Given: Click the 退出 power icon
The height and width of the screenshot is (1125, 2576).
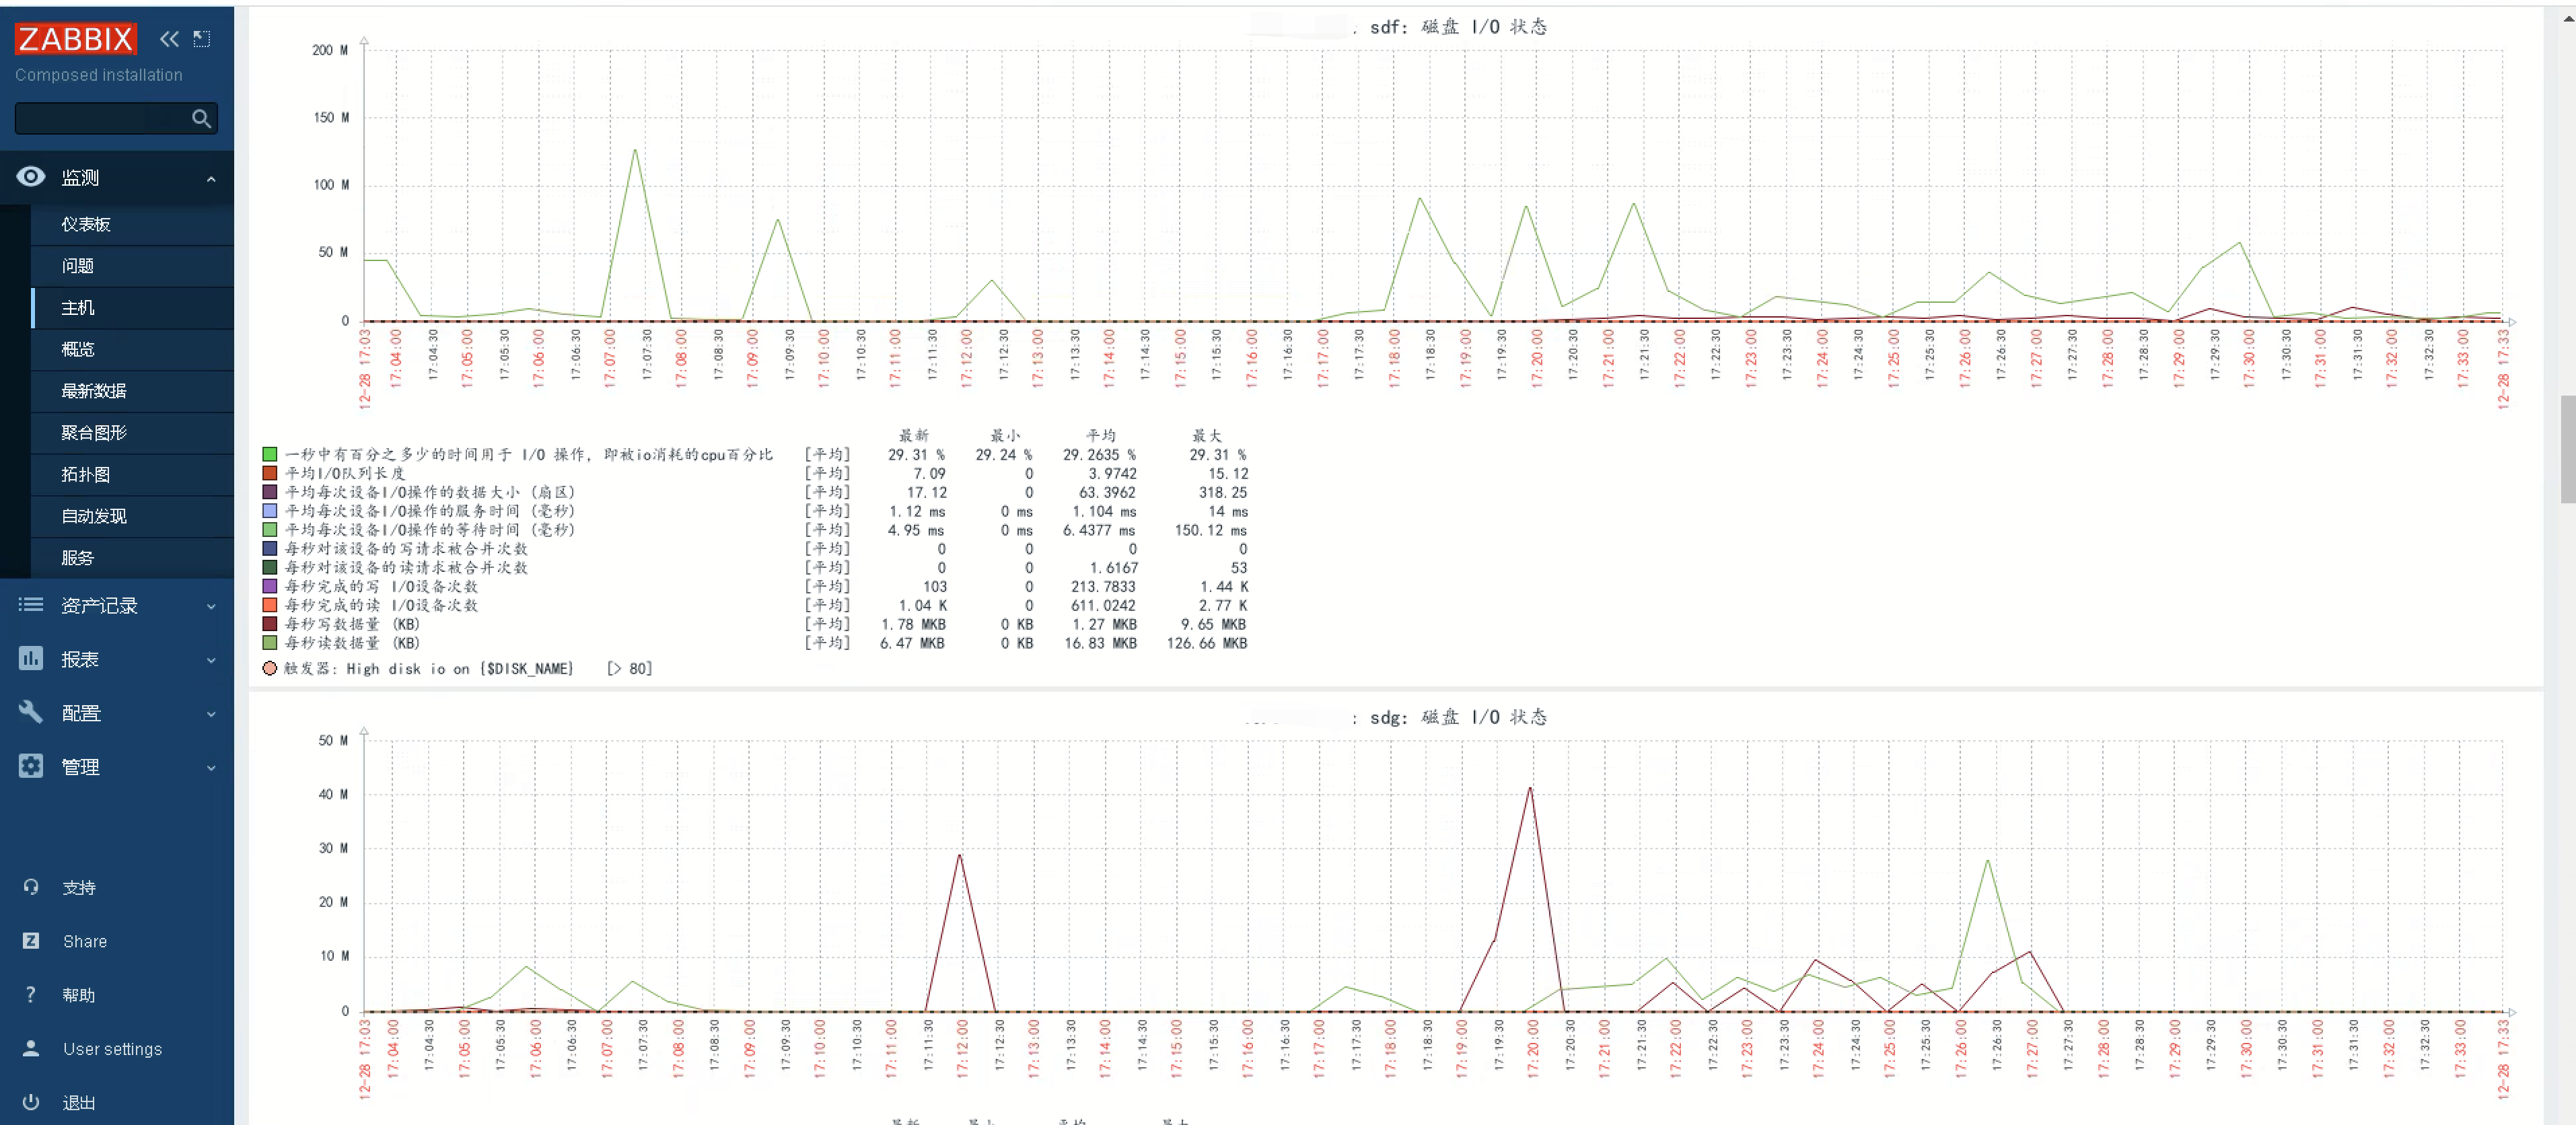Looking at the screenshot, I should 31,1102.
